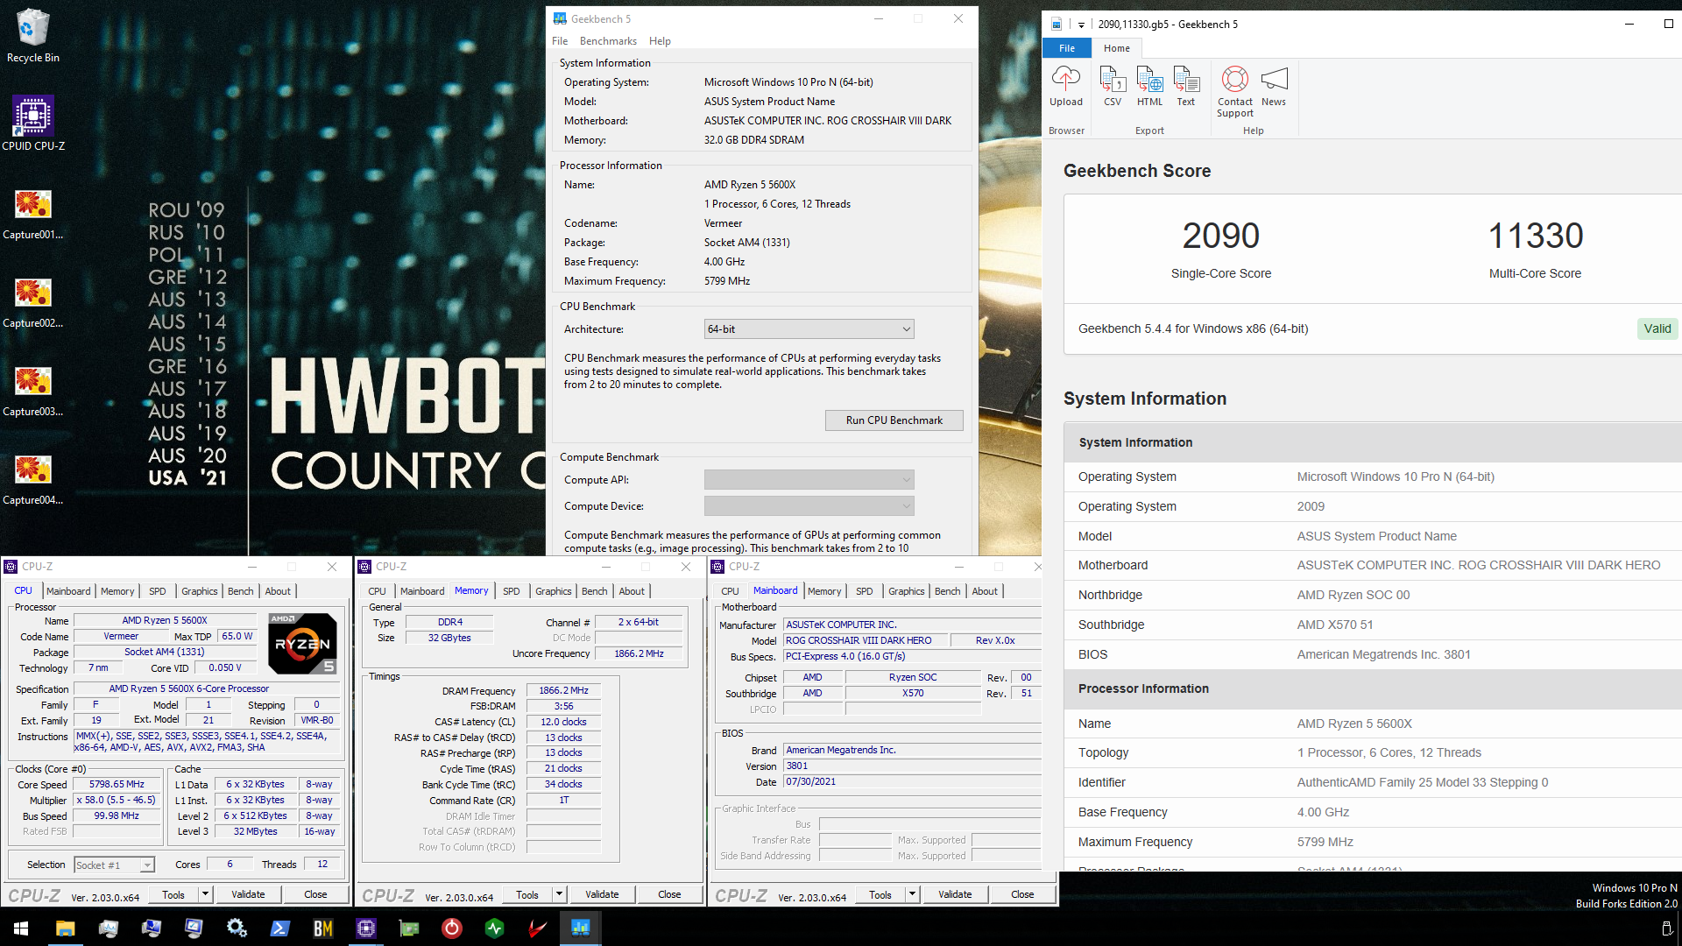Image resolution: width=1682 pixels, height=946 pixels.
Task: Select CPUID CPU-Z desktop shortcut
Action: point(33,124)
